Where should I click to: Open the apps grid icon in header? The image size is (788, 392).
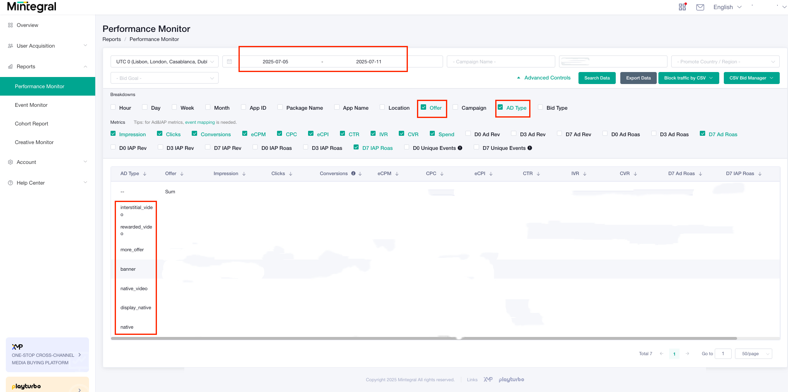coord(682,7)
